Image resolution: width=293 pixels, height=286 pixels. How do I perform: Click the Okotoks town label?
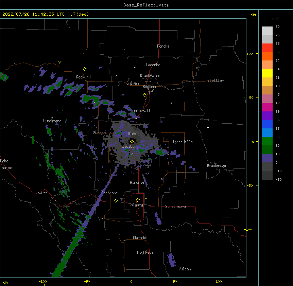(x=140, y=238)
